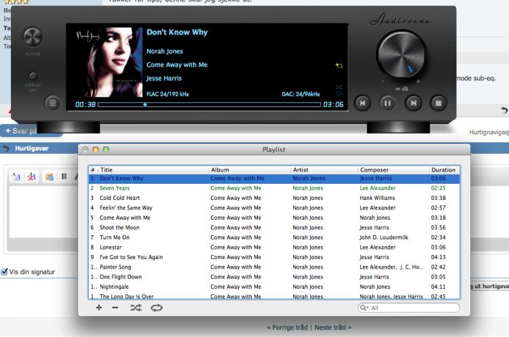Open the Forrige tråd link
The image size is (509, 337).
[x=286, y=328]
